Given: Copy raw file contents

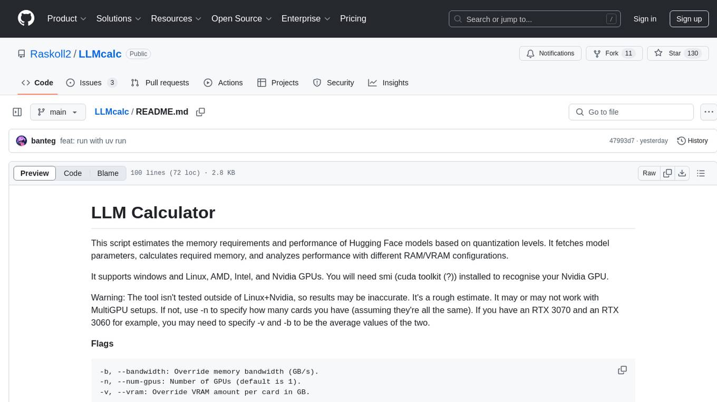Looking at the screenshot, I should (667, 173).
